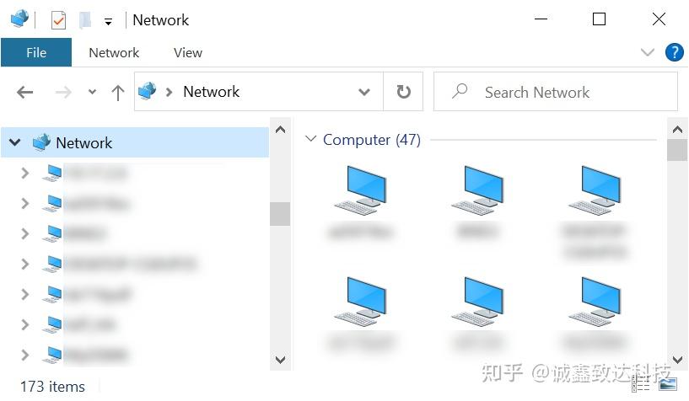
Task: Switch to large icons view in status bar
Action: coord(668,384)
